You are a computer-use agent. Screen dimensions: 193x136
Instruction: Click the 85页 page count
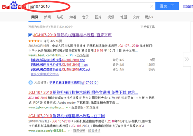click(152, 69)
